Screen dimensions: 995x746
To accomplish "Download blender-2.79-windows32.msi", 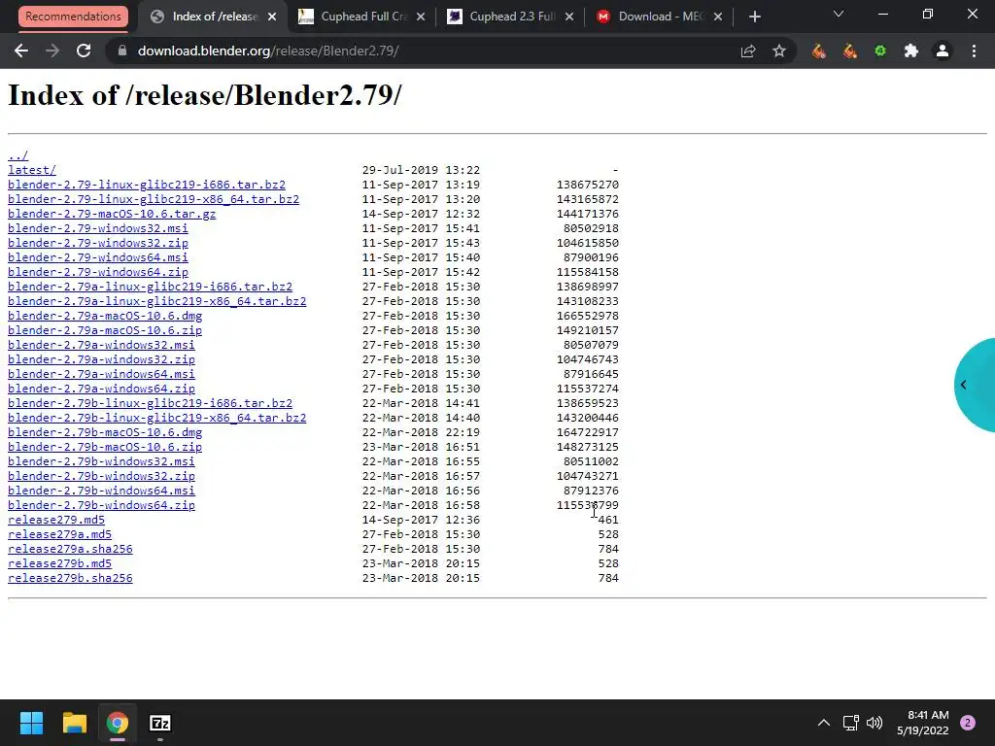I will (x=98, y=228).
